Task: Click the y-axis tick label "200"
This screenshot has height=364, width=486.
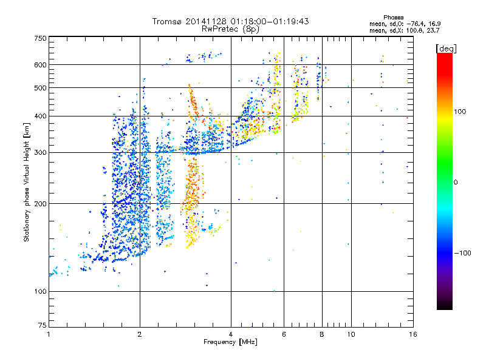Action: [x=40, y=204]
